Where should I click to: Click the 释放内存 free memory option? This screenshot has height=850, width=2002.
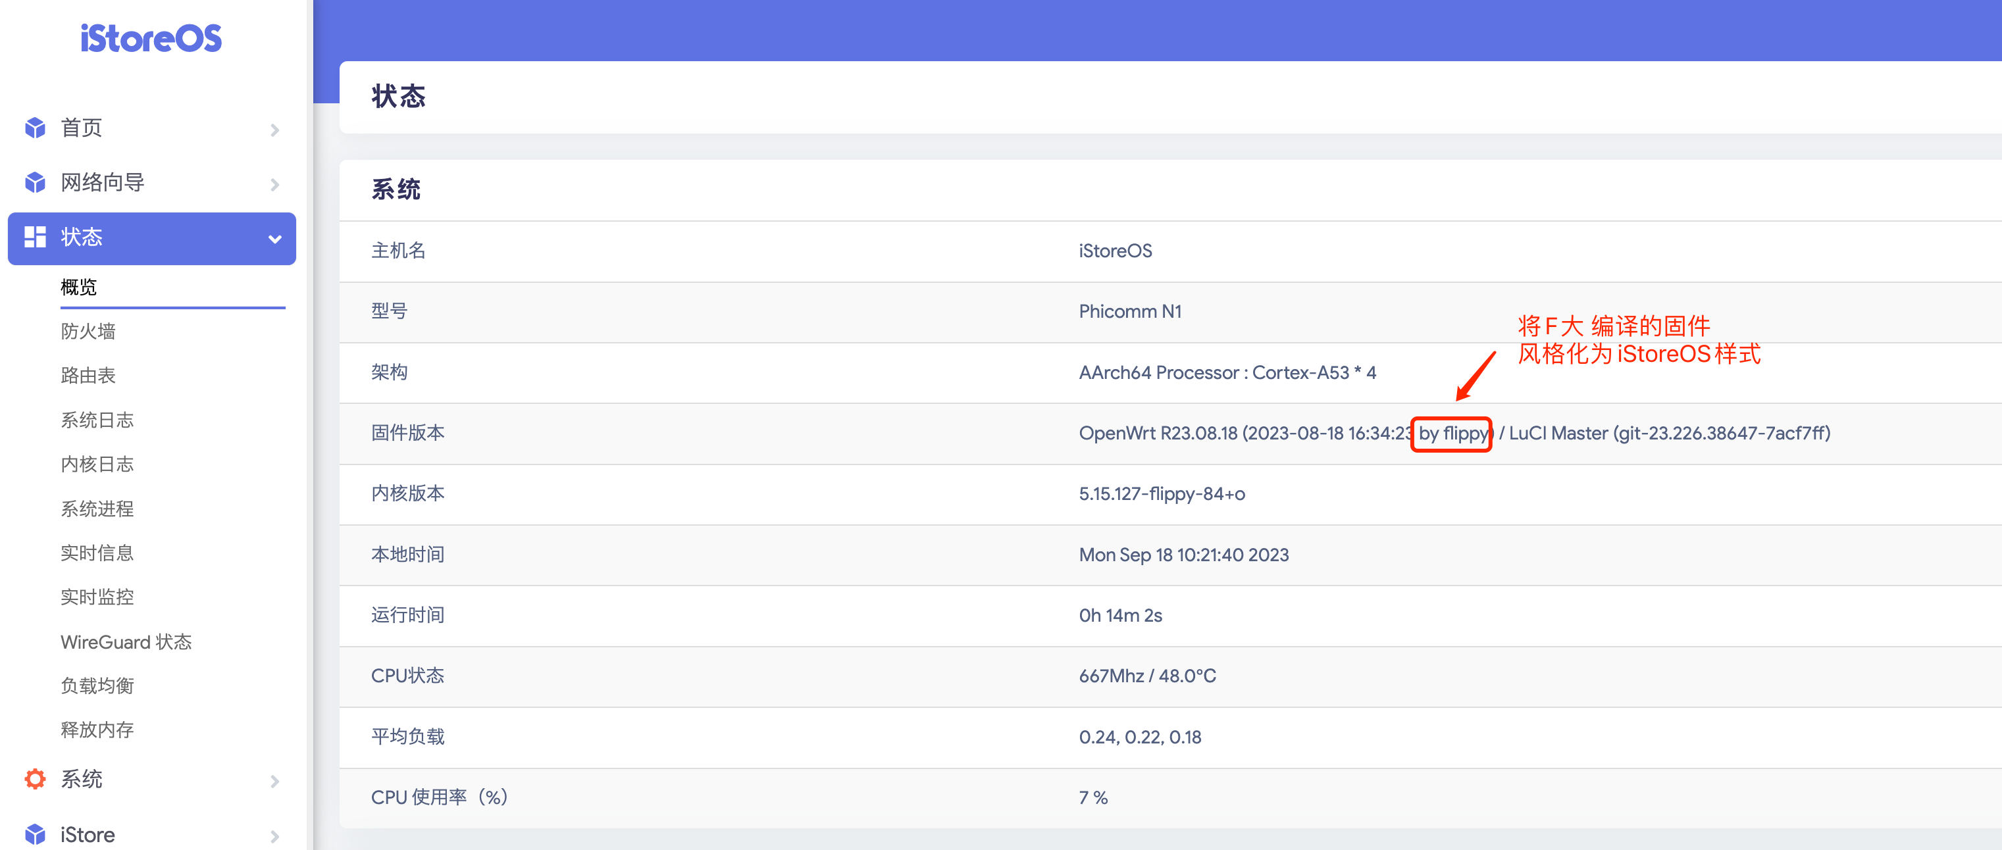click(96, 729)
